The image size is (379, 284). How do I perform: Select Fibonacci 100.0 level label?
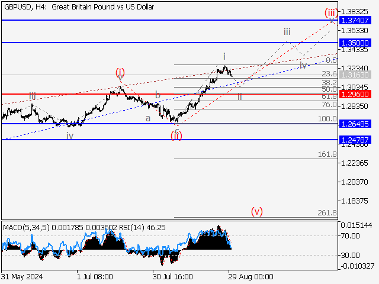click(327, 118)
